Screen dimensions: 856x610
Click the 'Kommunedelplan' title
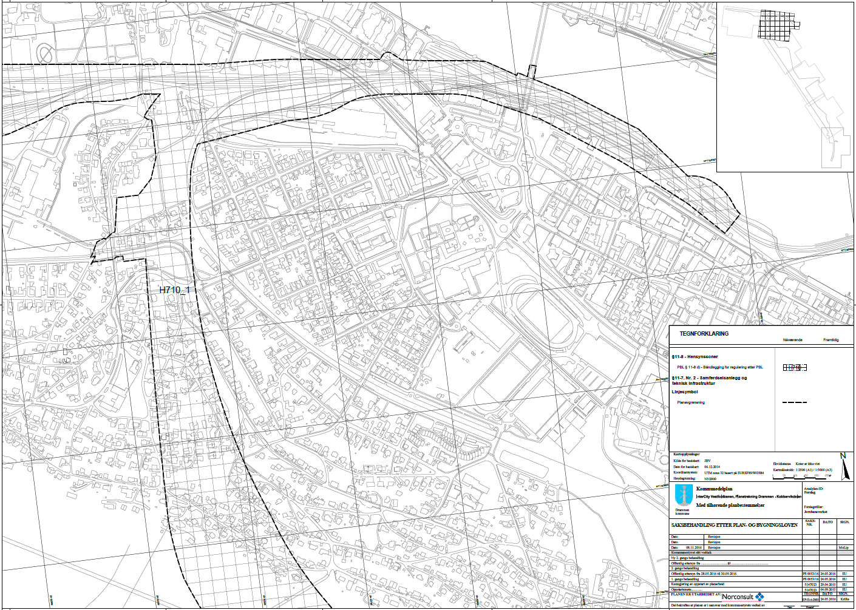[715, 489]
